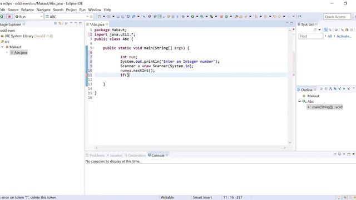Open dropdown arrow beside New Task icon
This screenshot has width=356, height=200.
(319, 29)
